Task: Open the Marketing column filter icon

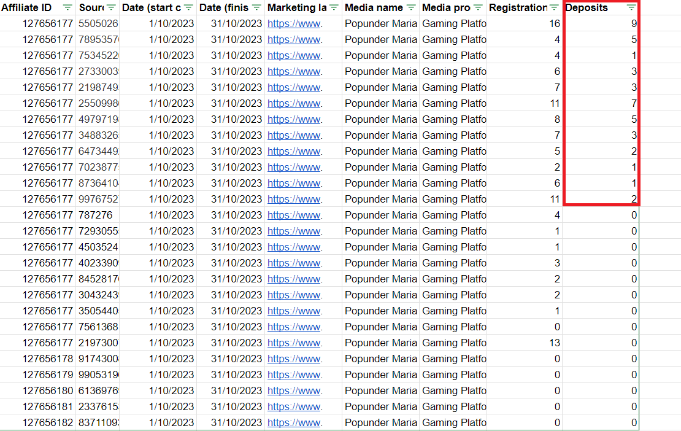Action: (334, 8)
